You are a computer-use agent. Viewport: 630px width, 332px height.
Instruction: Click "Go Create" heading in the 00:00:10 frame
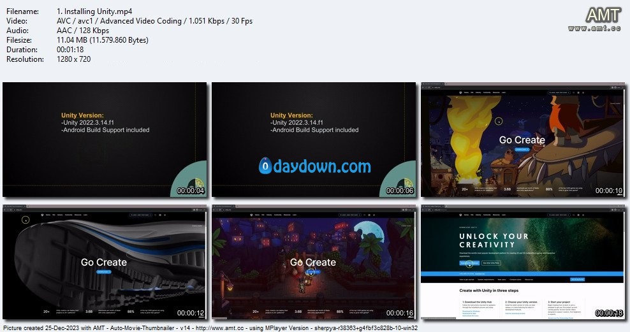click(522, 140)
